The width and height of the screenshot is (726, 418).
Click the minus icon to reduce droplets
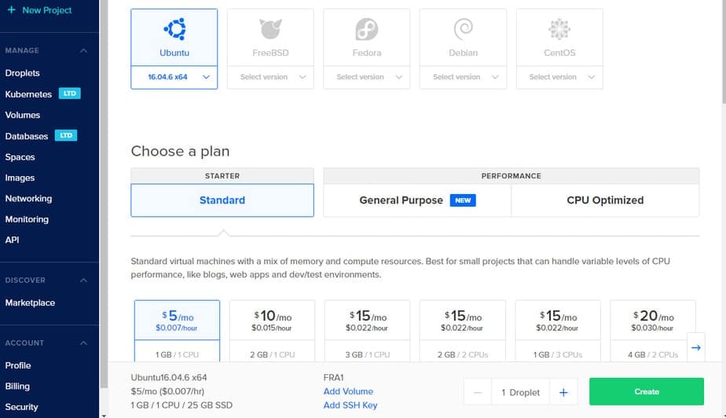[x=478, y=392]
